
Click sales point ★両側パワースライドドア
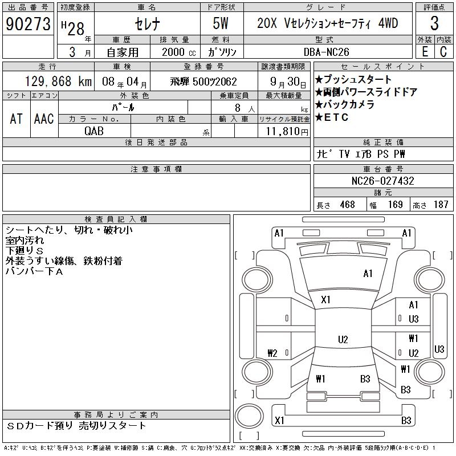pos(366,92)
